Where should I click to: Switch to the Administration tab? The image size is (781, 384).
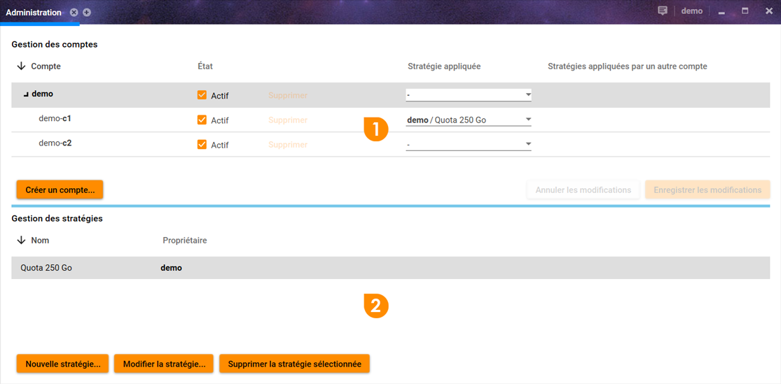[34, 13]
